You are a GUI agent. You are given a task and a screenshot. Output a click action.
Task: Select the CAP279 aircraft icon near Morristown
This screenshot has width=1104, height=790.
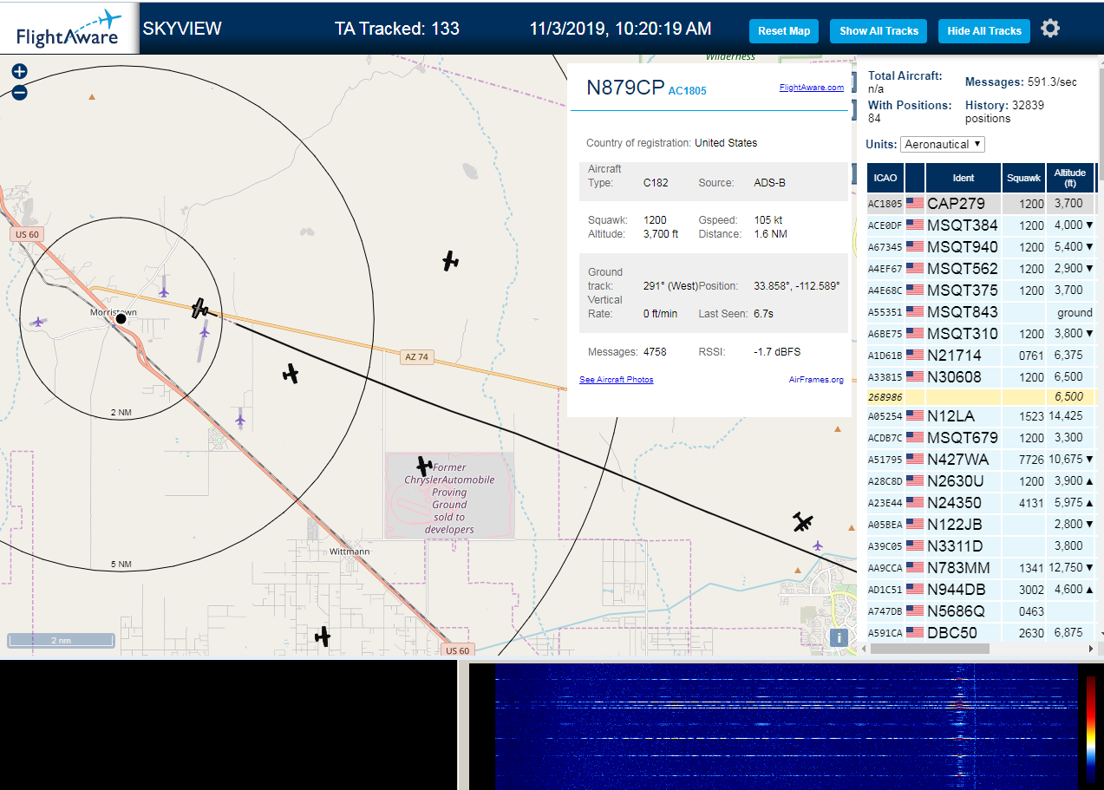pos(200,308)
